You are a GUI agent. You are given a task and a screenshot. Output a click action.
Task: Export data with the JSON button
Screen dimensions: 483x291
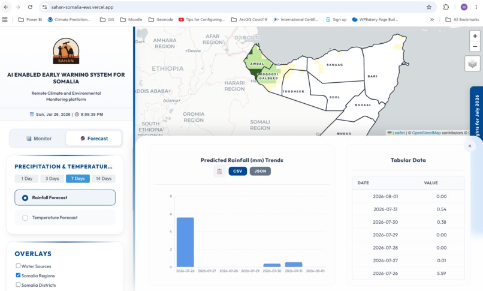pos(260,171)
